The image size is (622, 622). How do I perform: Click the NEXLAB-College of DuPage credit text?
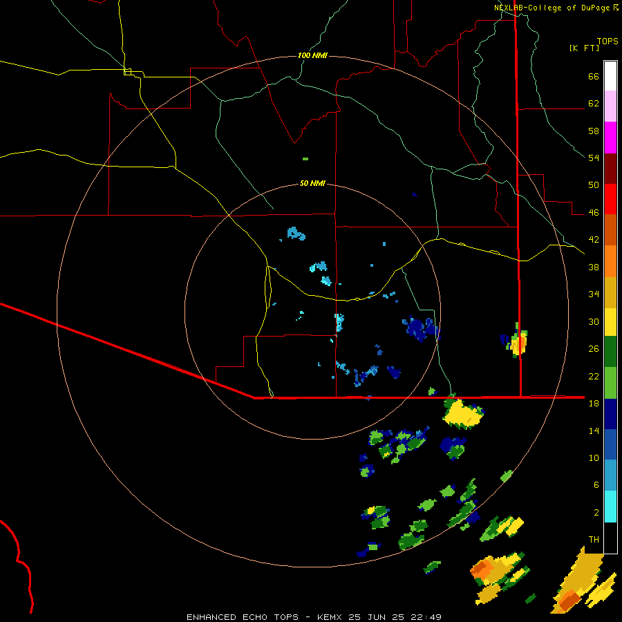[x=552, y=8]
